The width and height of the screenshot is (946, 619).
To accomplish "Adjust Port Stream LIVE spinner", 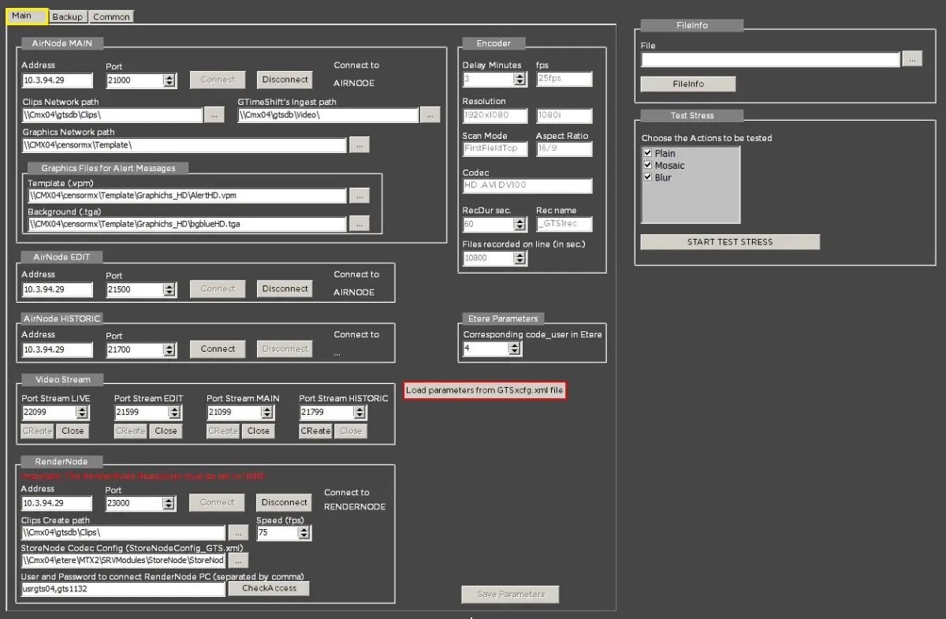I will (x=82, y=412).
